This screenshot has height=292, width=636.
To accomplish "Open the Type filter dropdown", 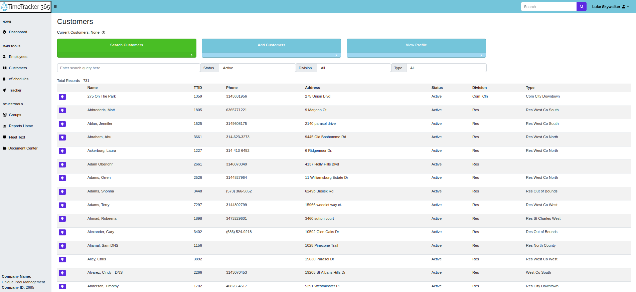I will point(446,68).
